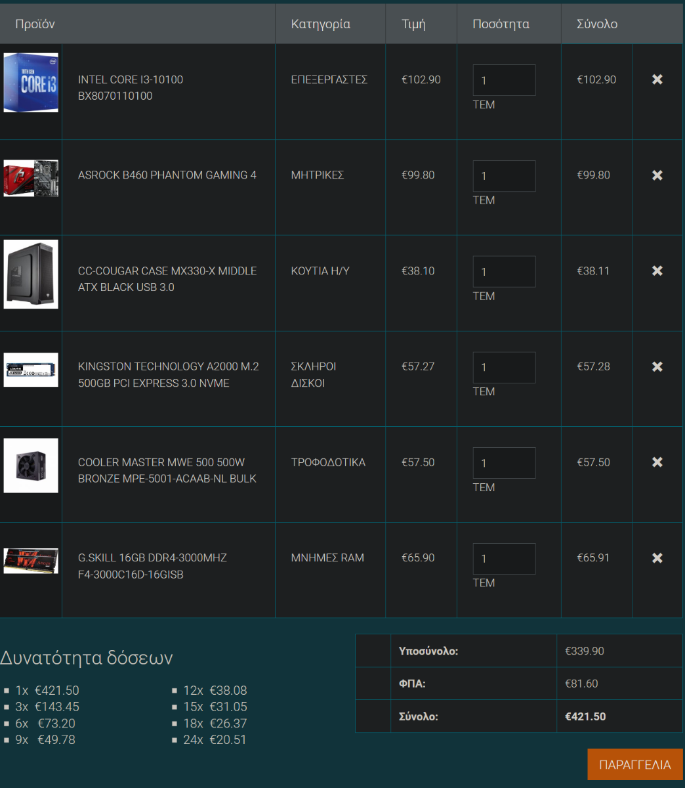
Task: Select the ΣΚΛΗΡΟΙ ΔΙΣΚΟΙ category cell
Action: point(314,375)
